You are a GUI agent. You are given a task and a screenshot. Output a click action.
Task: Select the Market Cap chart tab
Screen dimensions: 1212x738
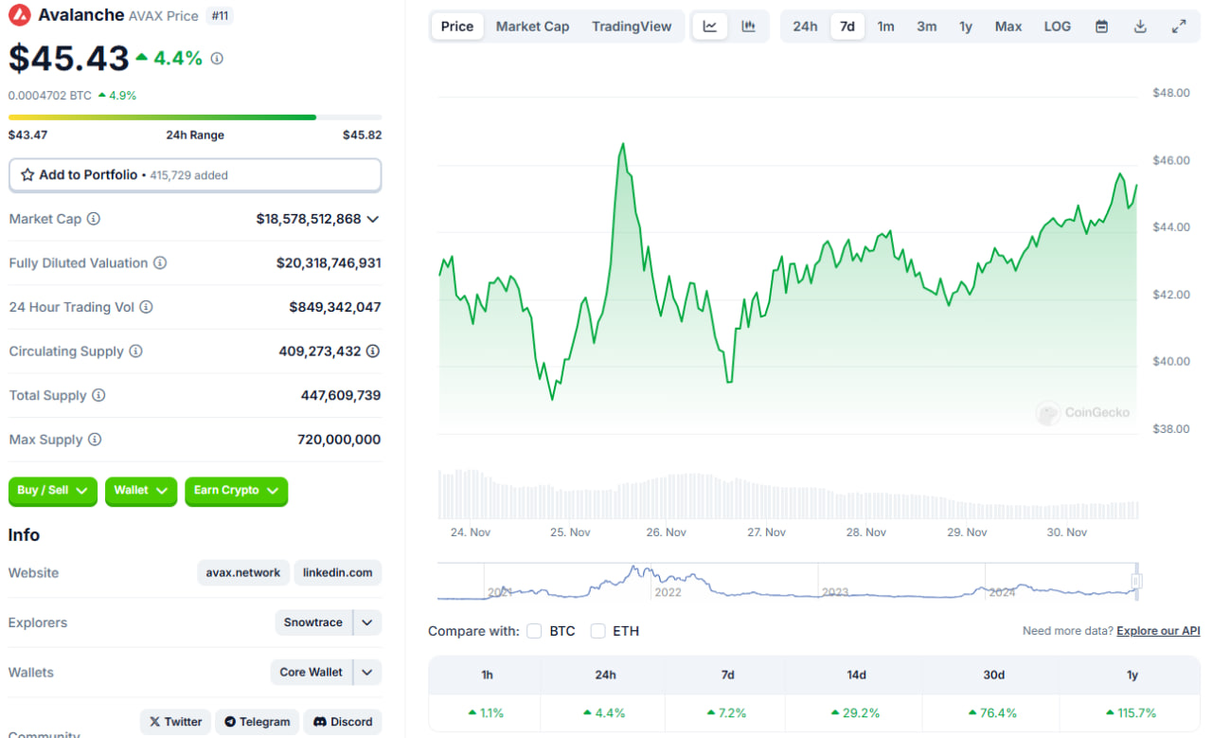tap(533, 27)
